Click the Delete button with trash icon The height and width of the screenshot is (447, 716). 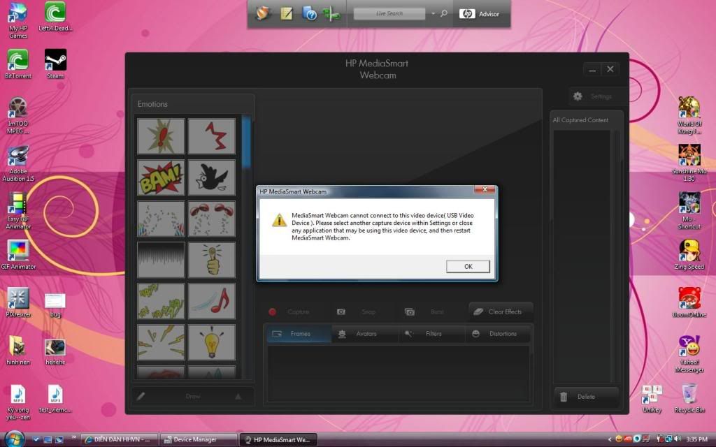(x=587, y=397)
